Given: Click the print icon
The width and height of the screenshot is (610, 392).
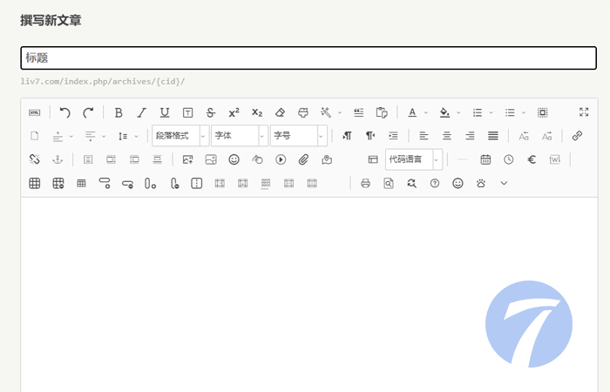Looking at the screenshot, I should coord(365,183).
